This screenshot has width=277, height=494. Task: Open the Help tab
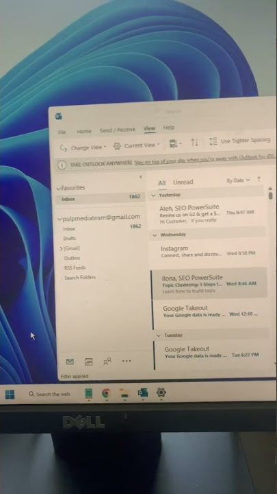tap(169, 128)
